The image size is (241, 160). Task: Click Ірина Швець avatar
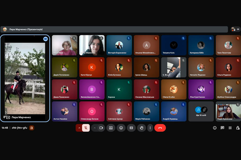coord(146,67)
